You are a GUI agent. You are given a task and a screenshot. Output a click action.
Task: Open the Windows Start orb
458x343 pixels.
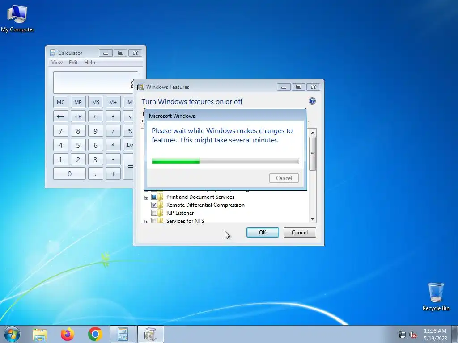point(12,334)
